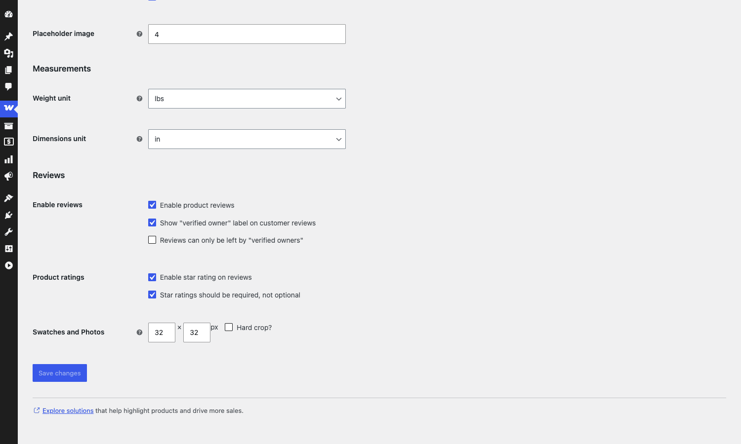Viewport: 741px width, 444px height.
Task: Open Tools wrench icon
Action: click(x=8, y=232)
